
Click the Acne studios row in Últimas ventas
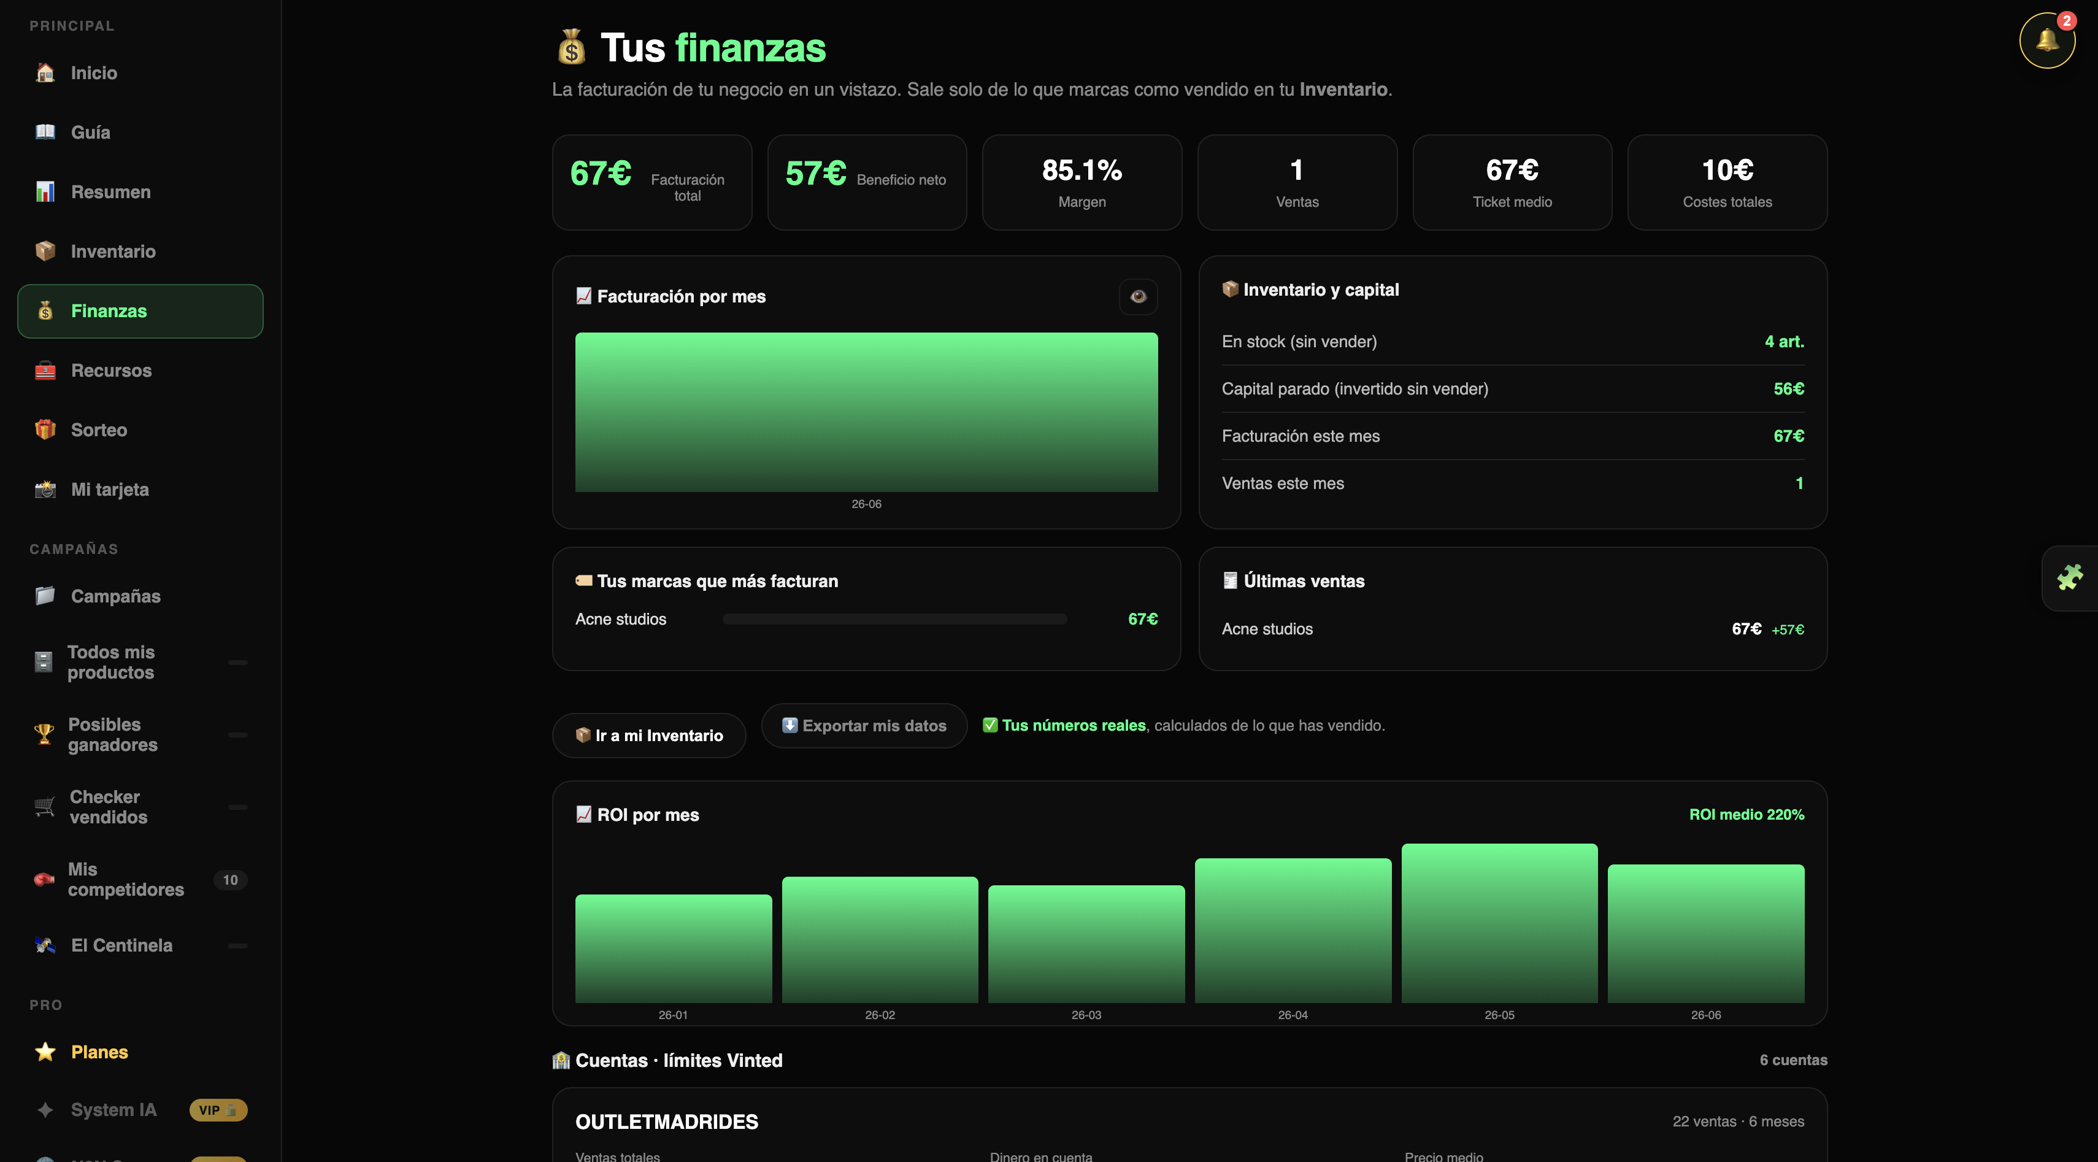pyautogui.click(x=1513, y=629)
